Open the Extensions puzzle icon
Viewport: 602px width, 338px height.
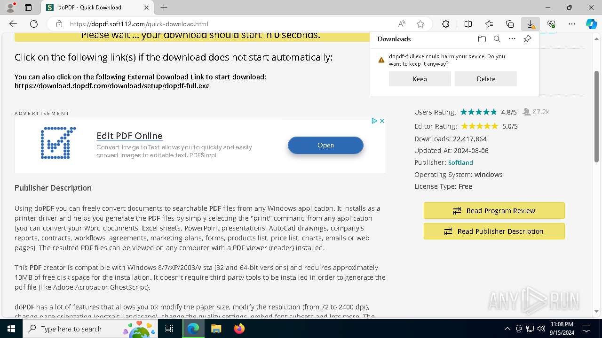(445, 24)
